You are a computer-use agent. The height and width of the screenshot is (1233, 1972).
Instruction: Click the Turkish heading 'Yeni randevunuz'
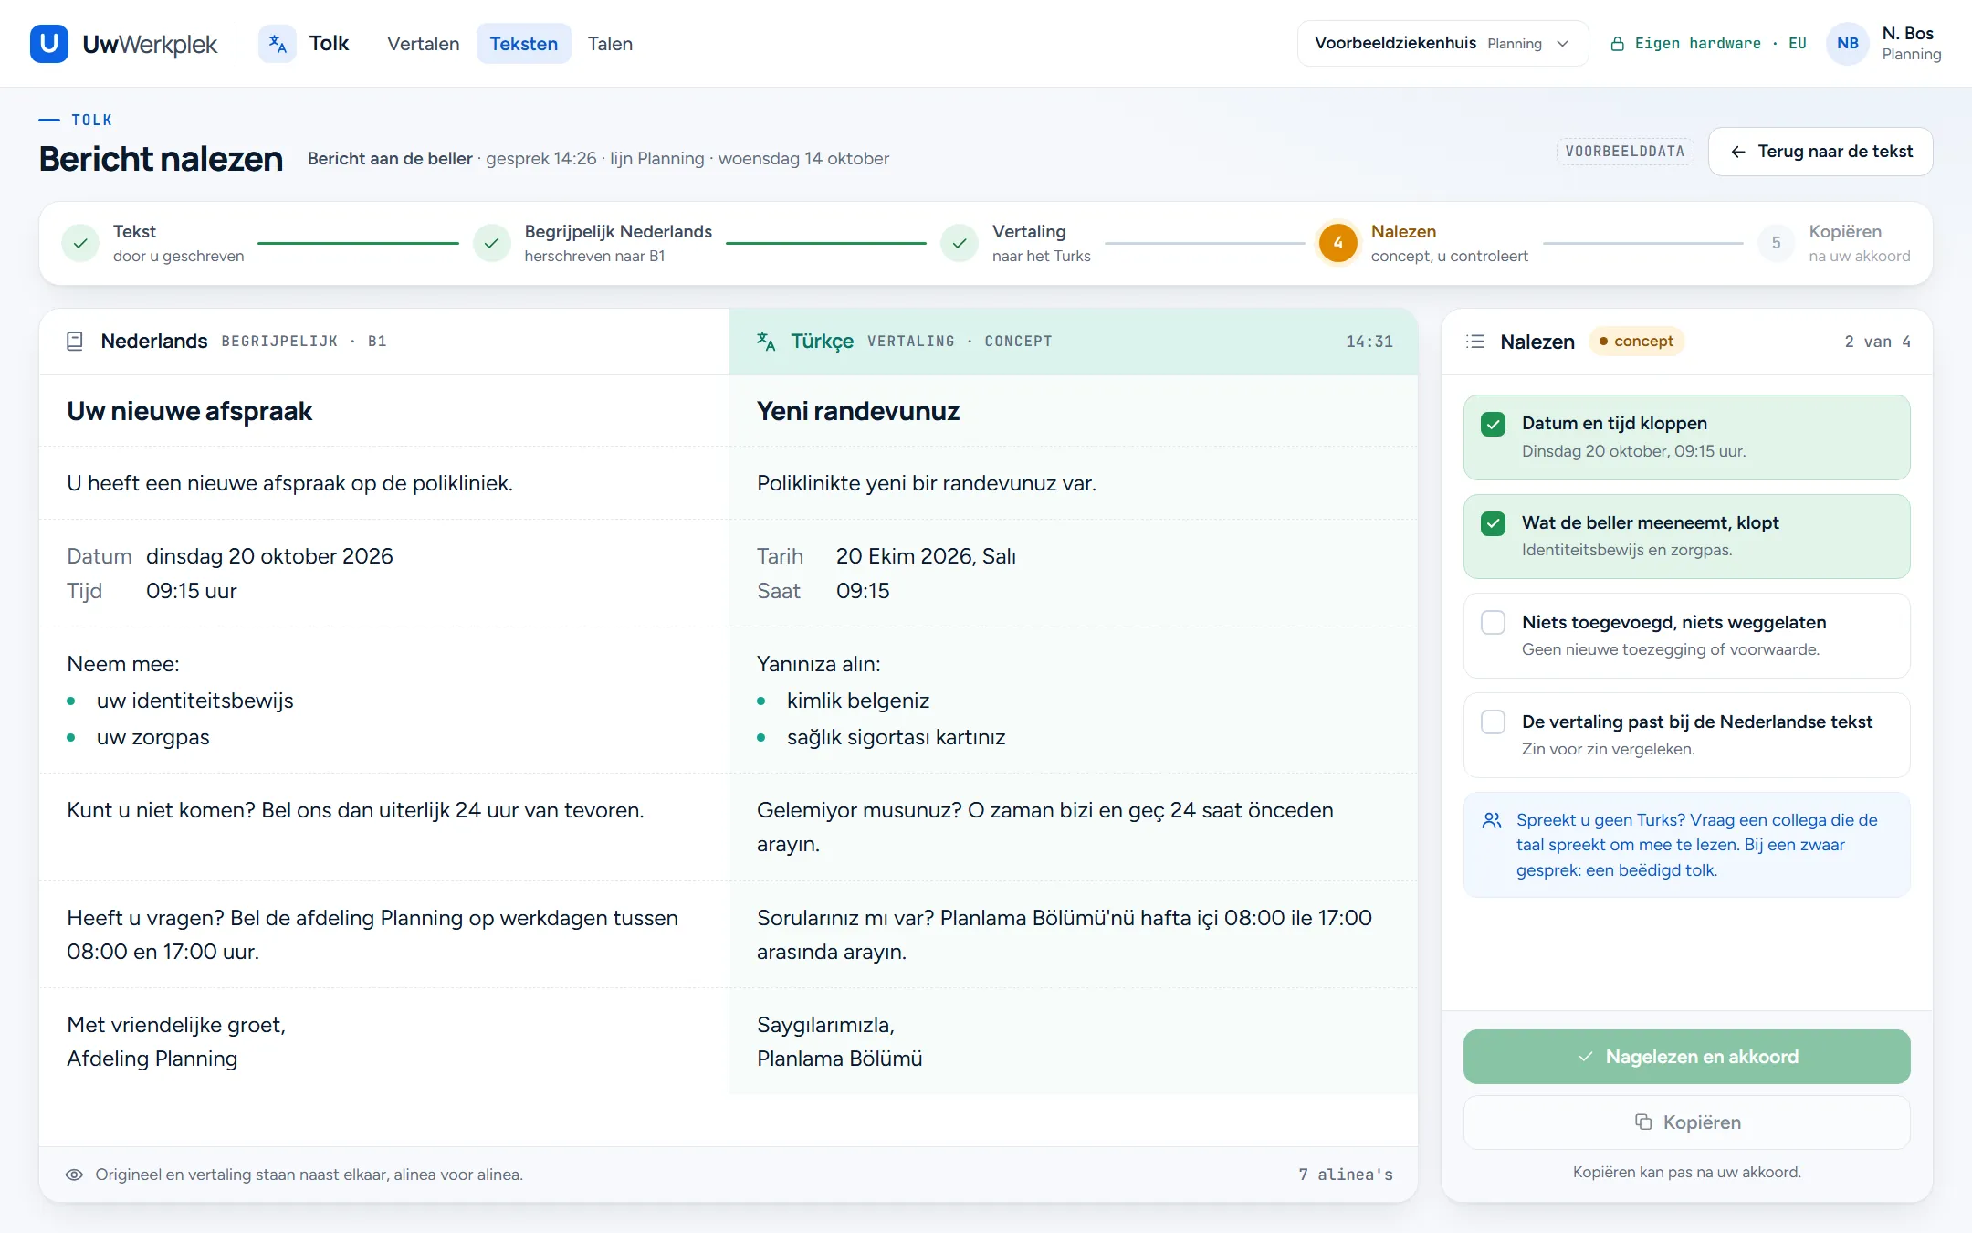858,411
